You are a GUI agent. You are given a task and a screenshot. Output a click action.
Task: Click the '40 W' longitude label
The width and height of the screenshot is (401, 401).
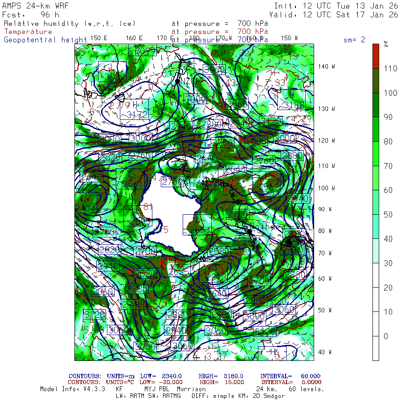[325, 352]
